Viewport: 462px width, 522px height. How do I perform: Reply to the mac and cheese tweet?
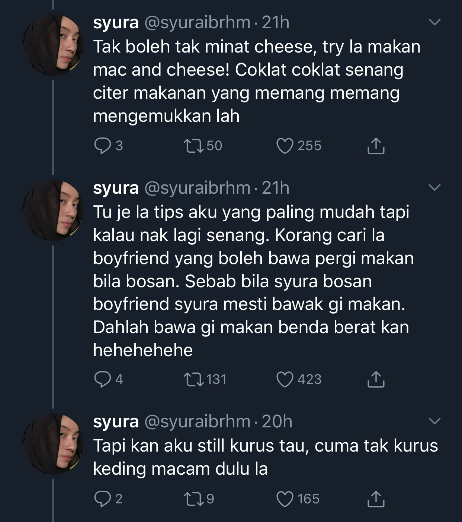click(x=102, y=146)
